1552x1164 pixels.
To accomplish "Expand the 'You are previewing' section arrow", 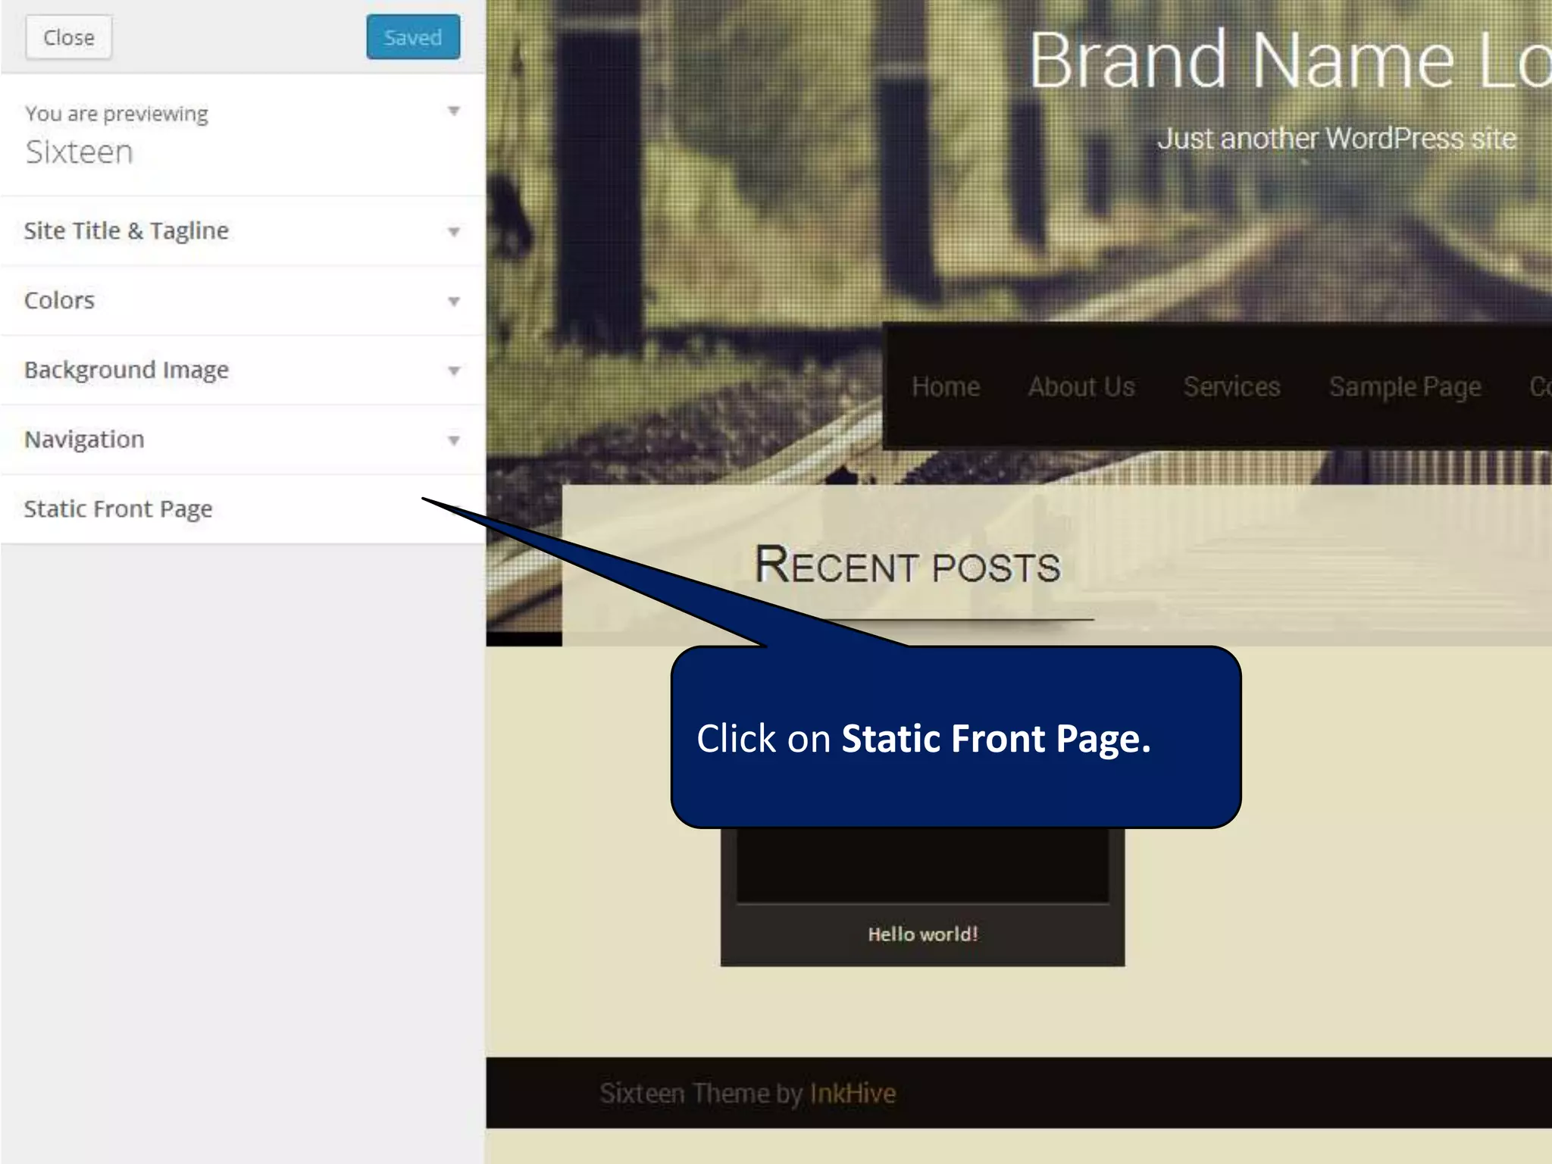I will 454,111.
